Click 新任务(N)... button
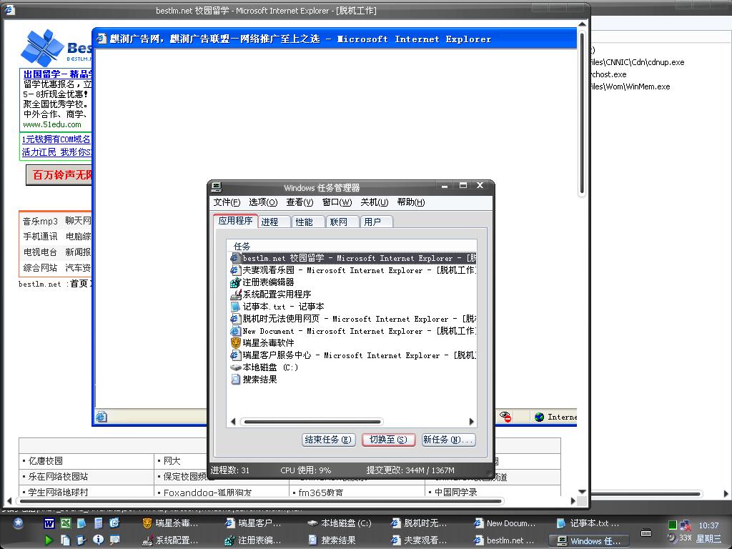Viewport: 732px width, 549px height. (449, 440)
